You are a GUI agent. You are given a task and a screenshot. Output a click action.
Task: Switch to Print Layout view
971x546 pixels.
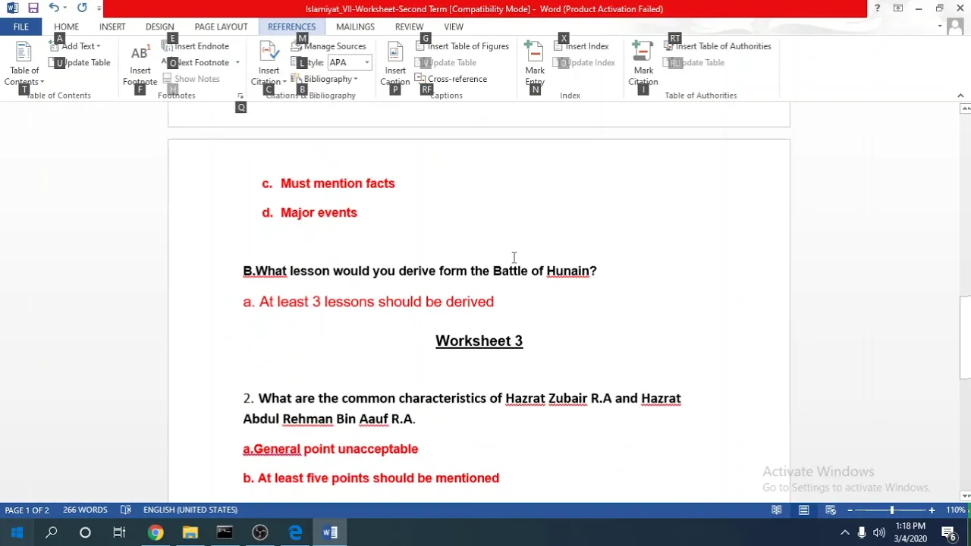click(x=803, y=510)
